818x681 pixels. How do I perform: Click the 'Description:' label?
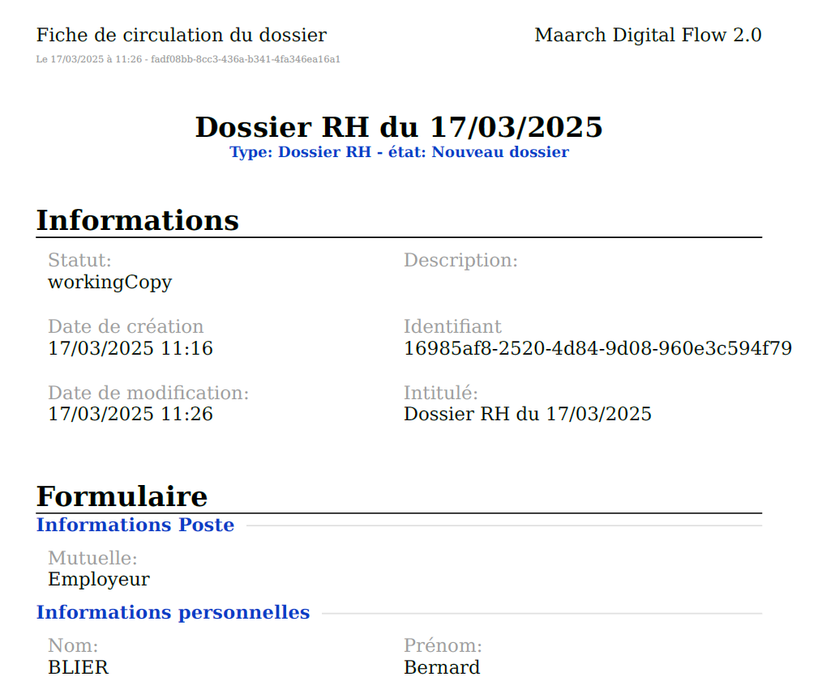(x=460, y=261)
